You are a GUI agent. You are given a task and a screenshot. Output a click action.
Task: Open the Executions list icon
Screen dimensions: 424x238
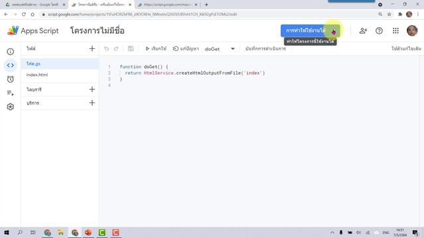pyautogui.click(x=11, y=93)
